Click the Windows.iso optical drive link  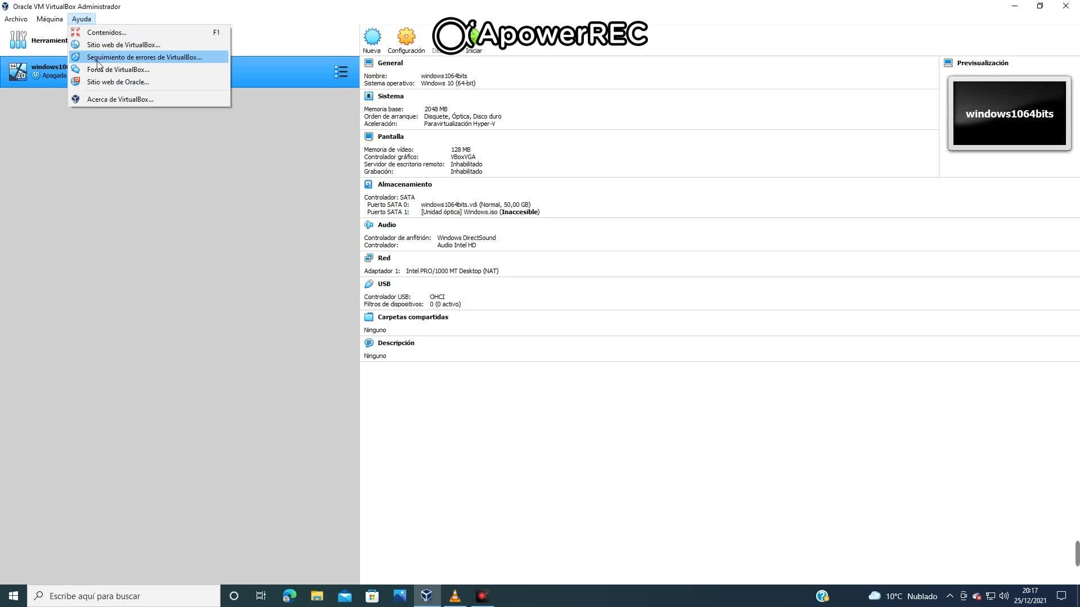coord(480,212)
